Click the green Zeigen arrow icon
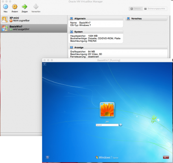The image size is (173, 163). (x=24, y=7)
